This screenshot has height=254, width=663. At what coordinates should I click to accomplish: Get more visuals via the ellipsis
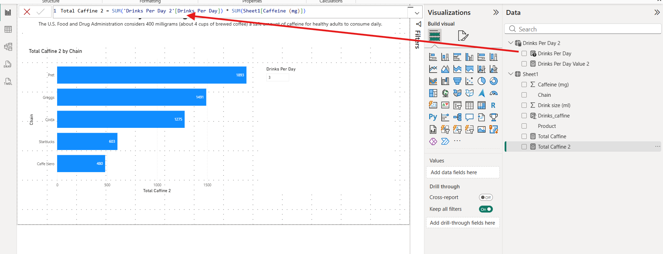click(457, 141)
